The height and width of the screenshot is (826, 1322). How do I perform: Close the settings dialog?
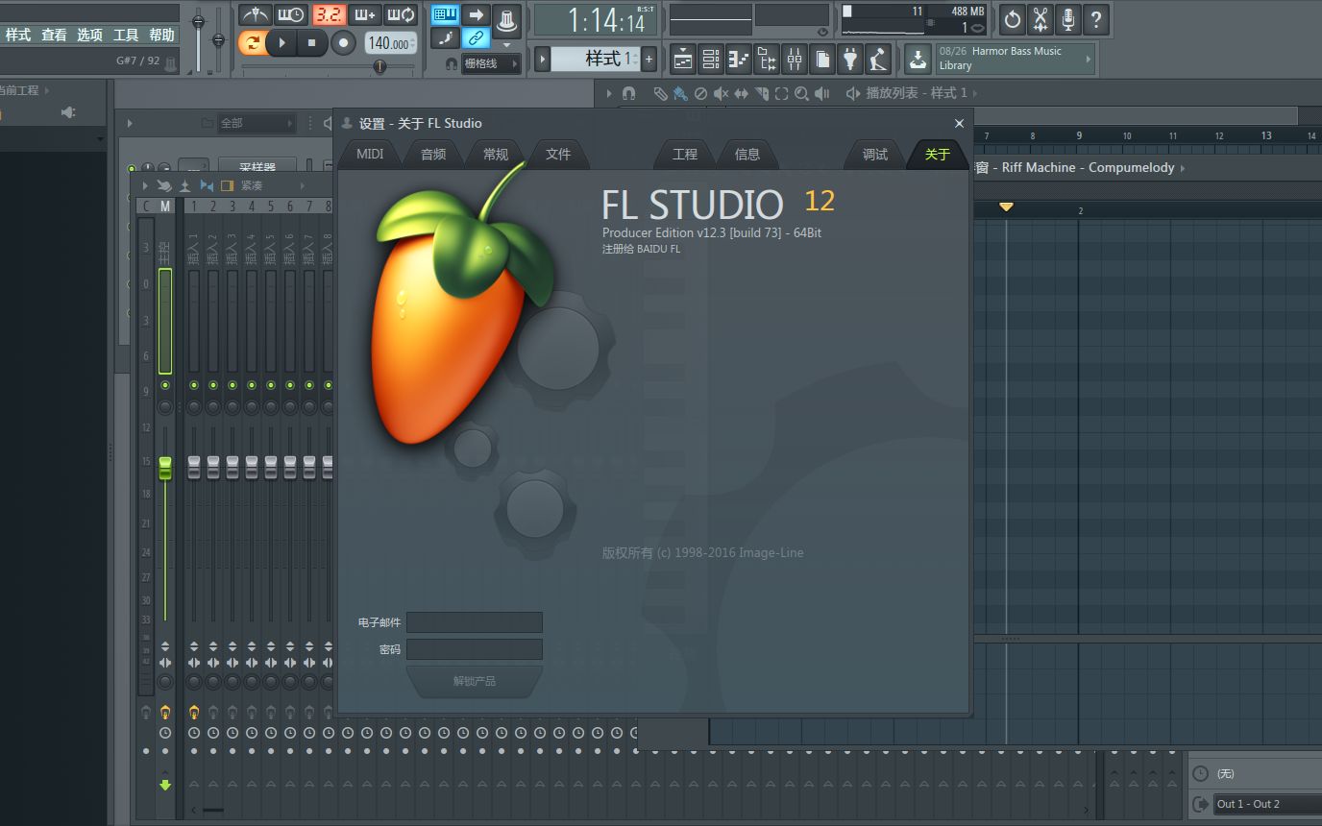(959, 123)
